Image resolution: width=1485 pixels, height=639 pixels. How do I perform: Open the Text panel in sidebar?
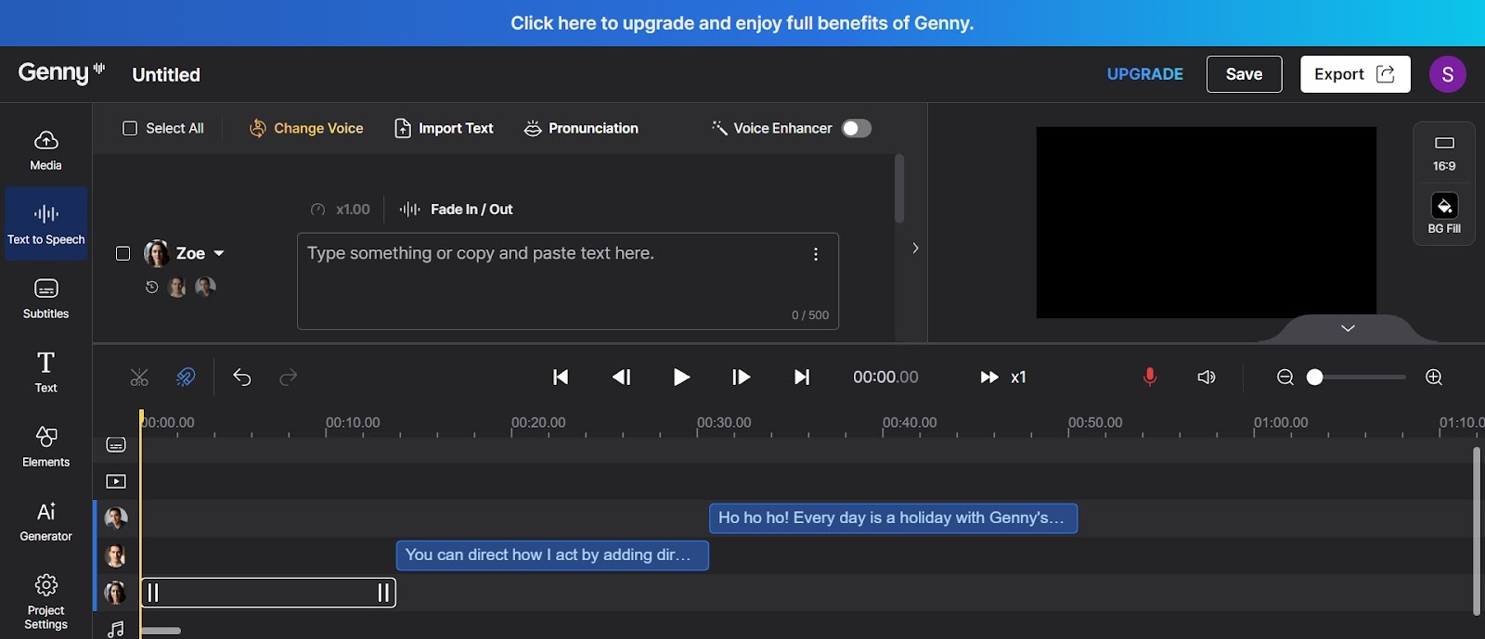45,372
